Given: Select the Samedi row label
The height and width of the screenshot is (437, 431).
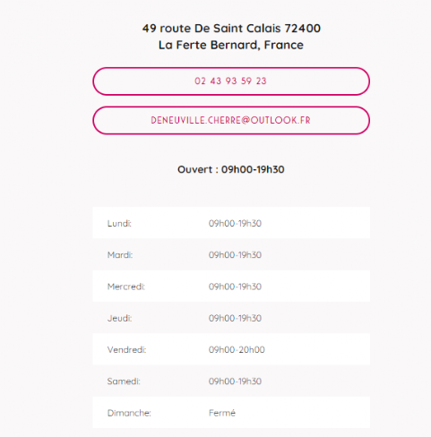Looking at the screenshot, I should 124,381.
